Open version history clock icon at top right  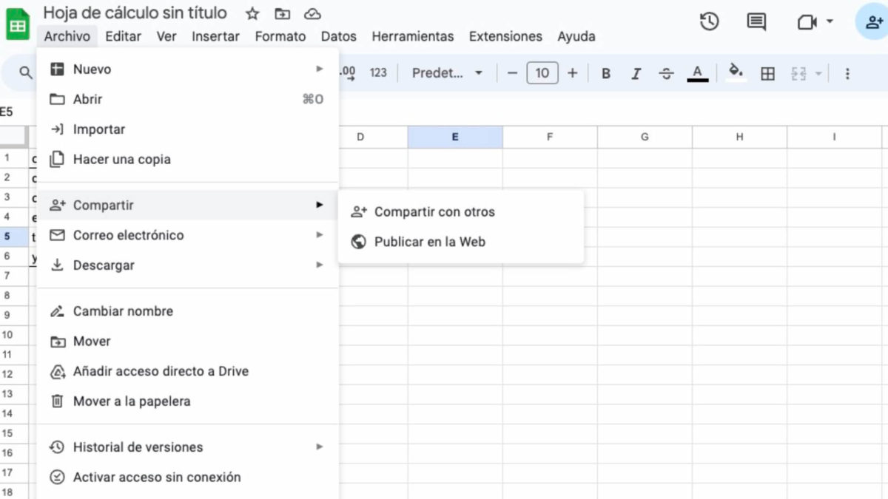coord(709,22)
